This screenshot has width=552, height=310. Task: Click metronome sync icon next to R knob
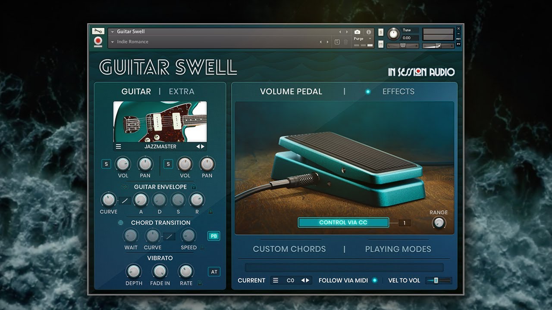[210, 212]
